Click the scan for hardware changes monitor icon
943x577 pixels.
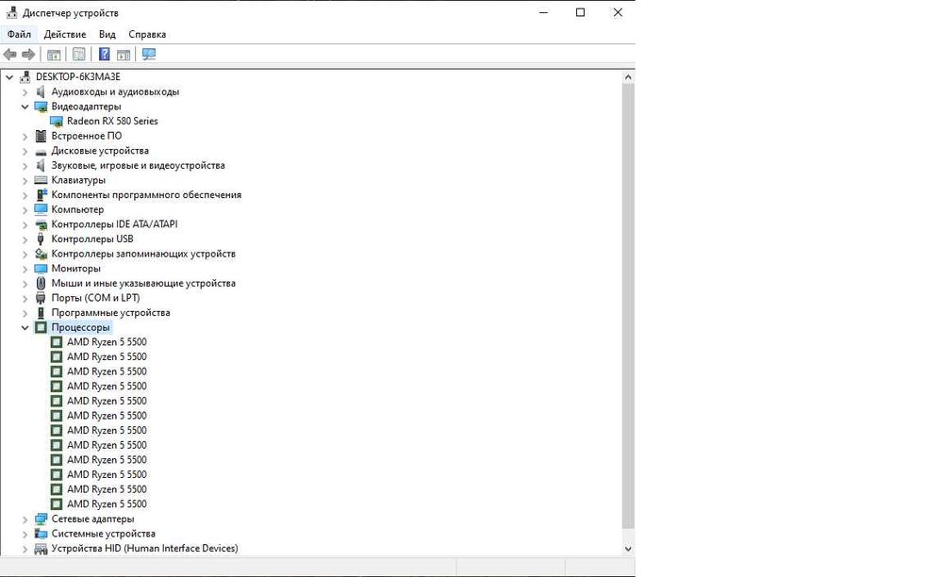point(149,54)
